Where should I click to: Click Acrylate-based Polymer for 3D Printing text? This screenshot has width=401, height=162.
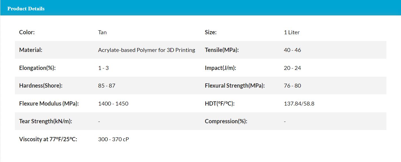pyautogui.click(x=147, y=50)
